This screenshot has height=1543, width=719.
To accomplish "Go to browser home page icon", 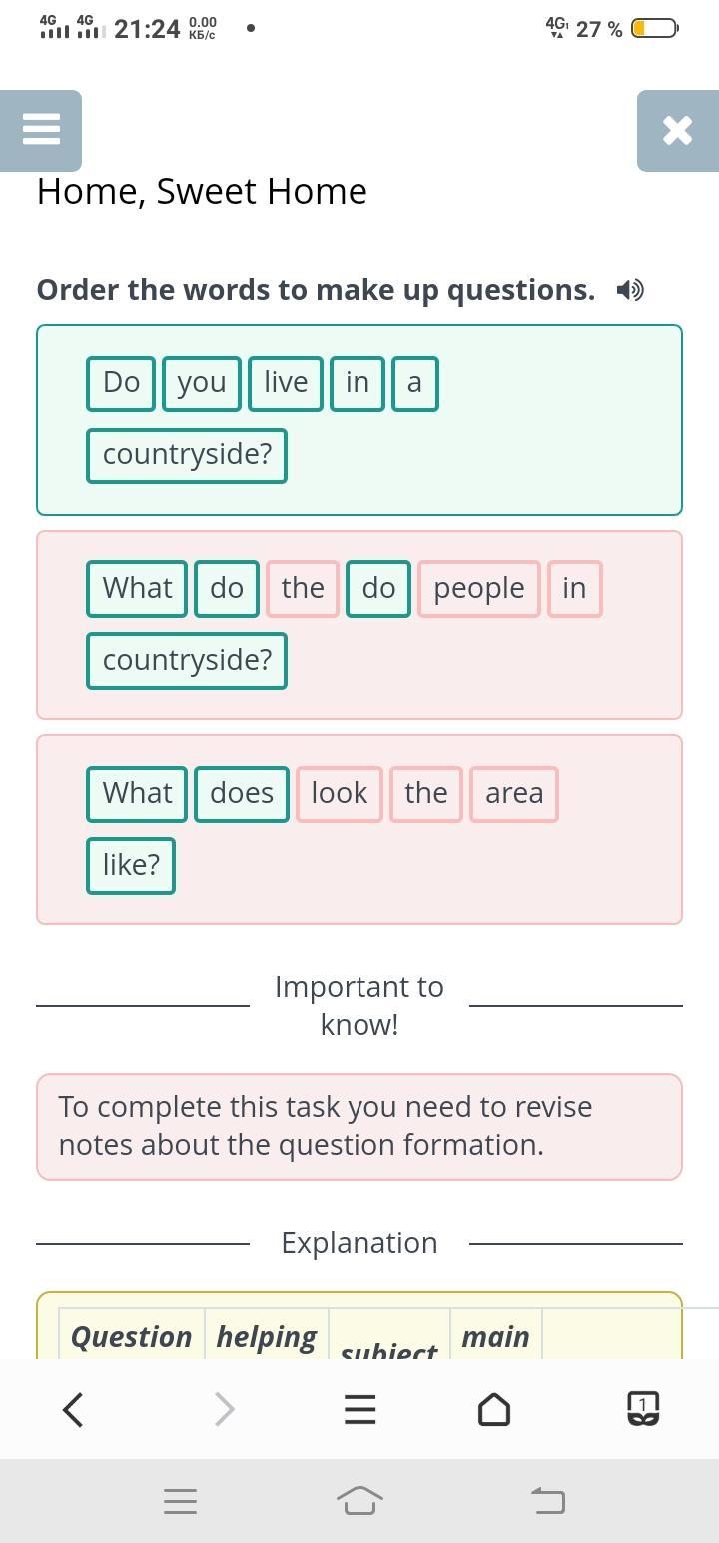I will [x=494, y=1409].
